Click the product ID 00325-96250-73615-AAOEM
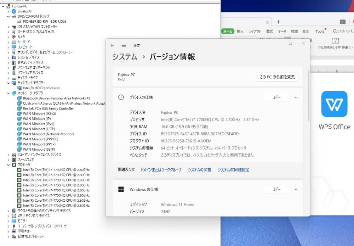 tap(186, 141)
